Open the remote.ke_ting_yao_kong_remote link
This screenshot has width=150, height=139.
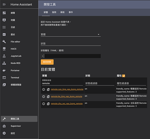pos(66,96)
